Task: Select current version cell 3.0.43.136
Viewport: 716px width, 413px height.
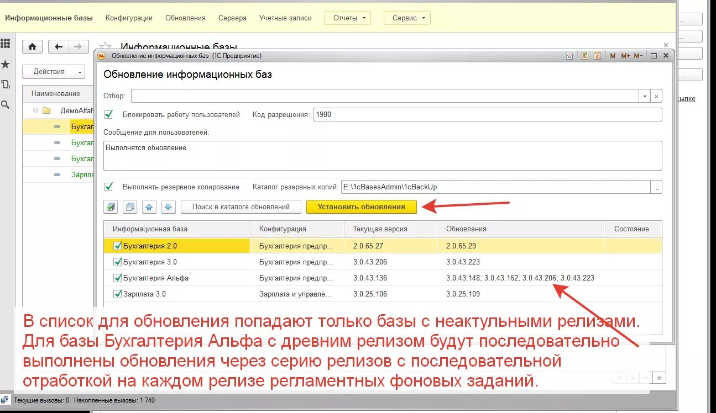Action: coord(391,278)
